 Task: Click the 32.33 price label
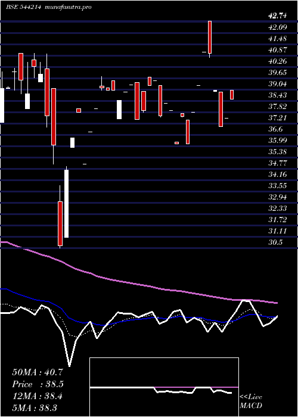click(x=278, y=208)
